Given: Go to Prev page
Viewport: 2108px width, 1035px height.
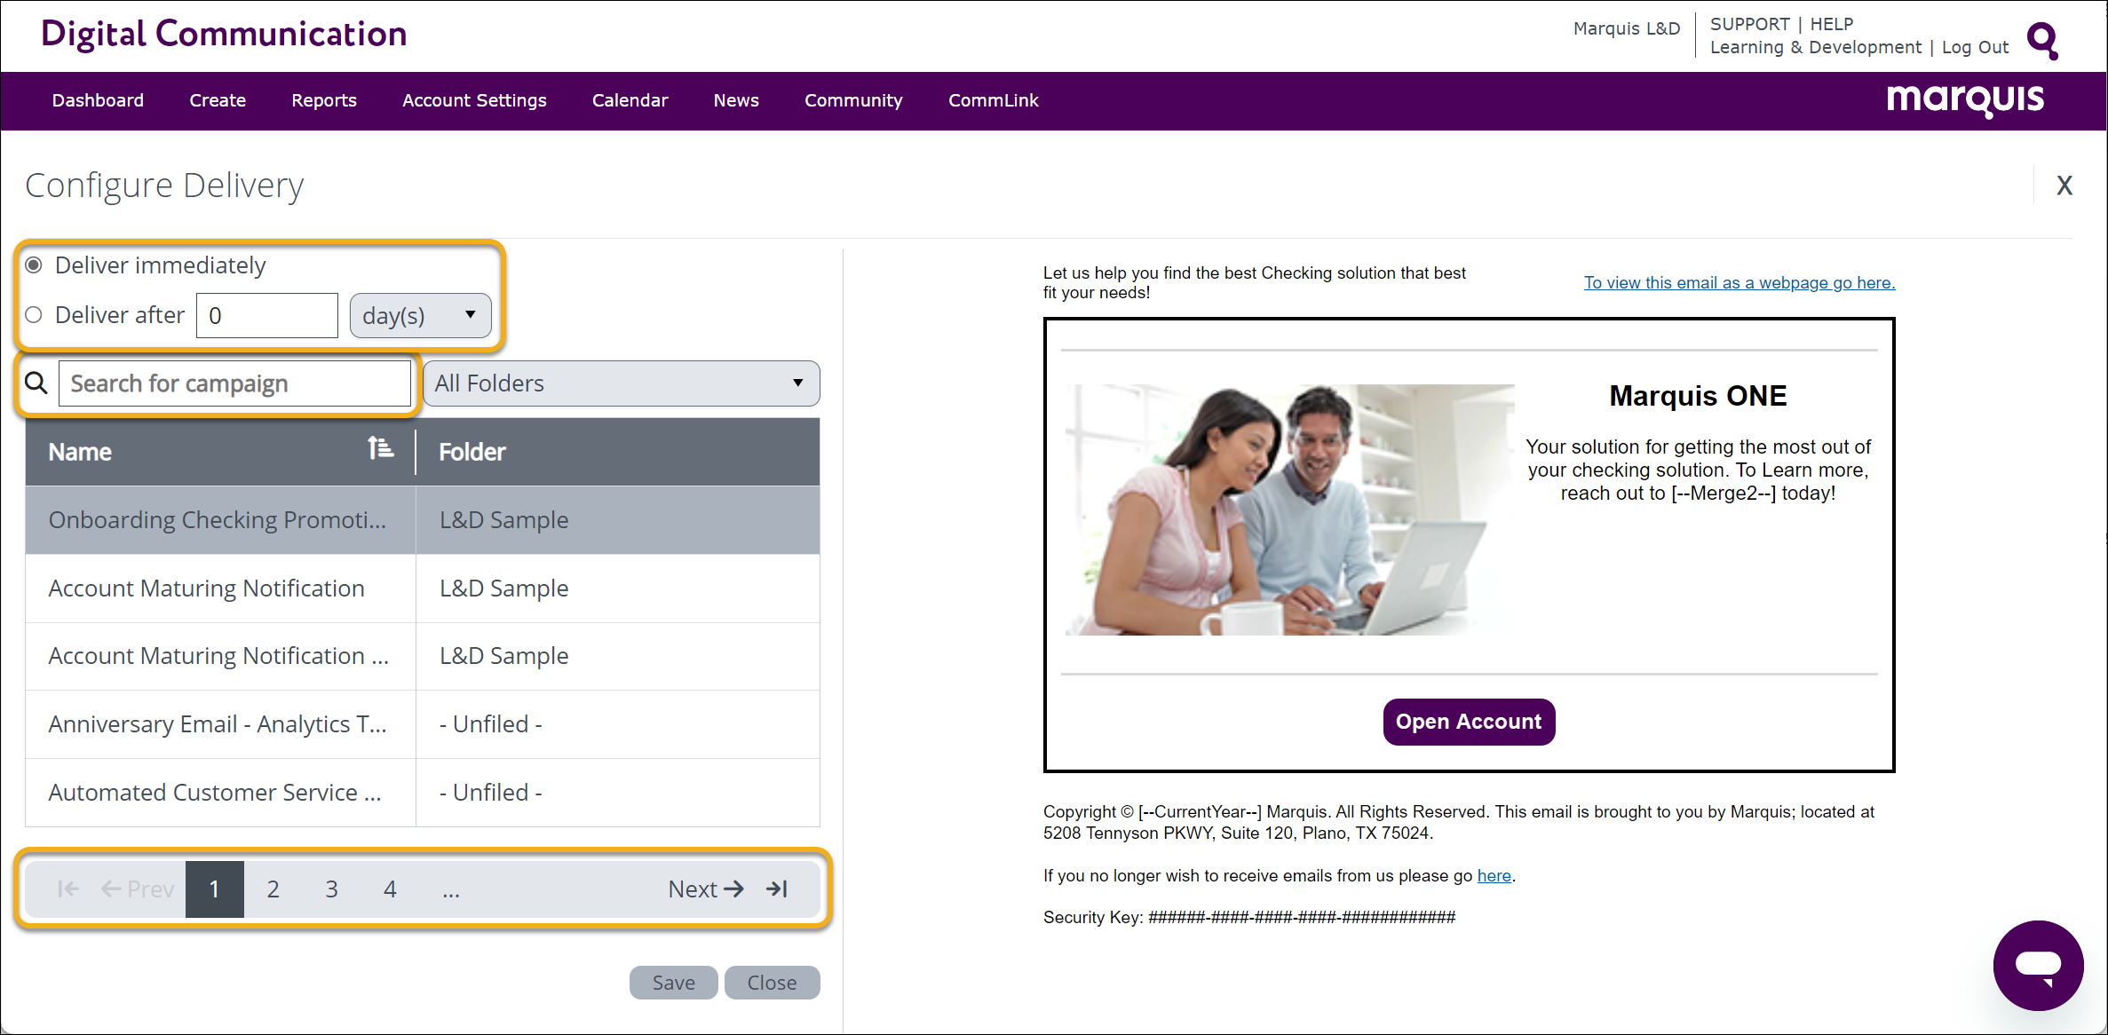Looking at the screenshot, I should pyautogui.click(x=137, y=889).
